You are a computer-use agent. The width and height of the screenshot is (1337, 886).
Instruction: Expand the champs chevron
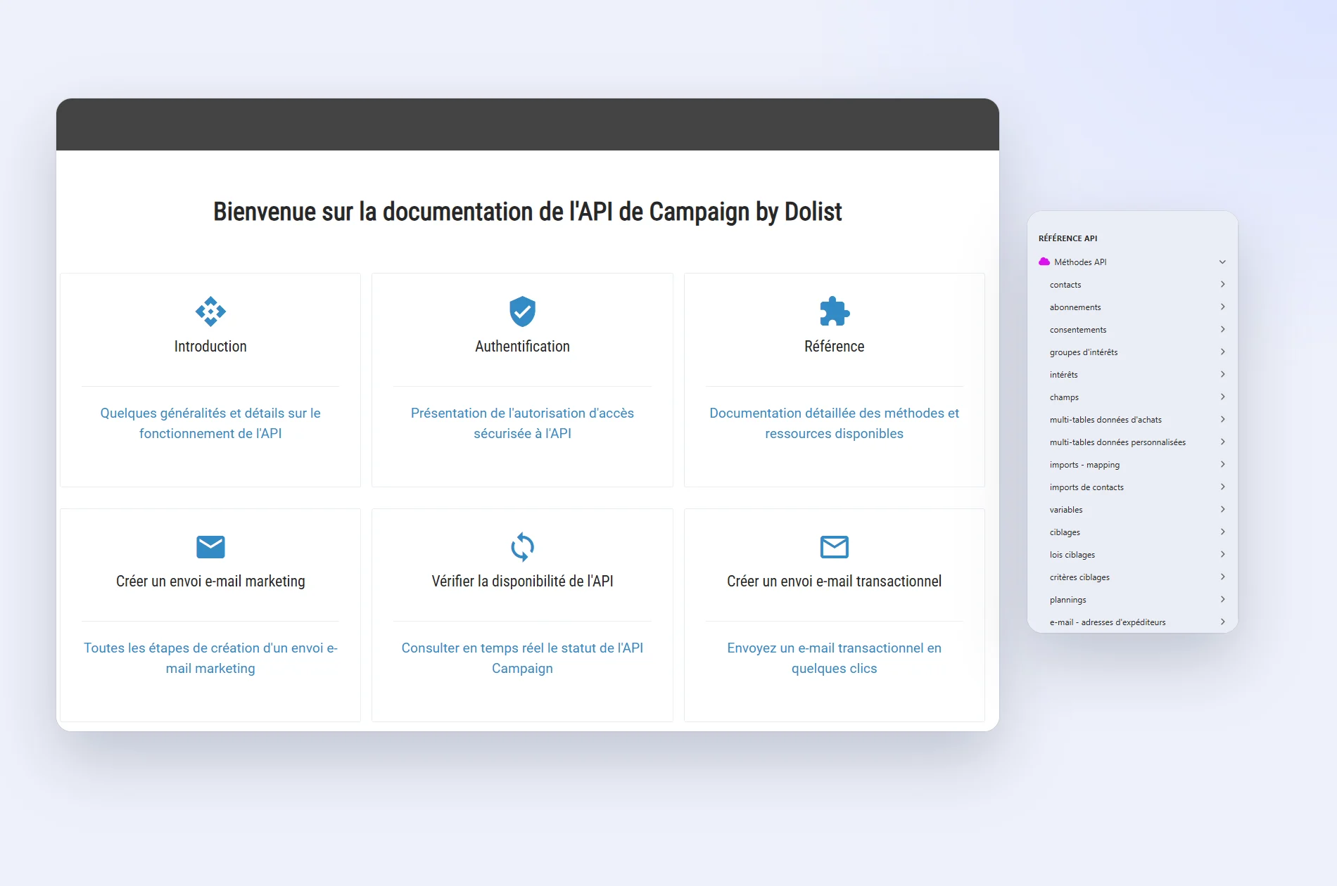click(x=1223, y=397)
